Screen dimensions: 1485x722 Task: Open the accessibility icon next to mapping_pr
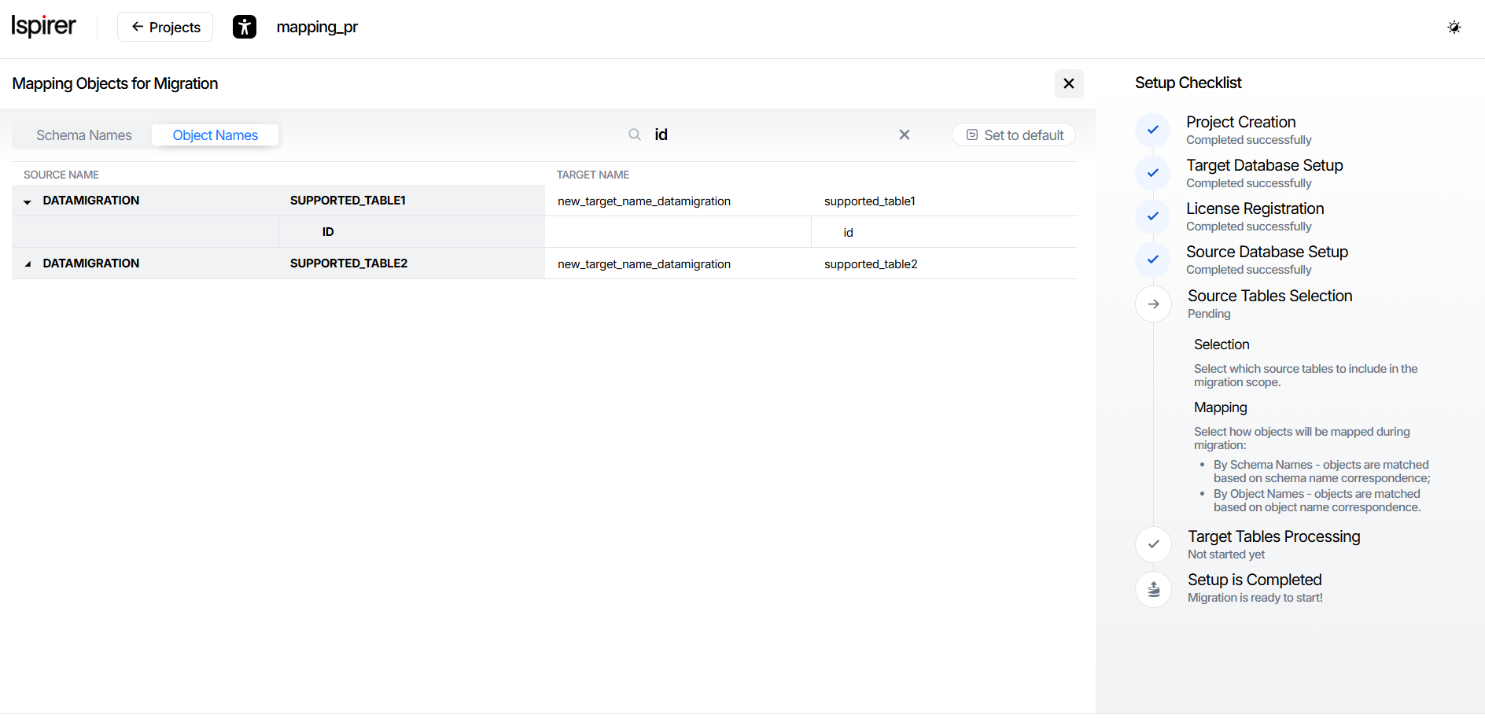point(245,27)
